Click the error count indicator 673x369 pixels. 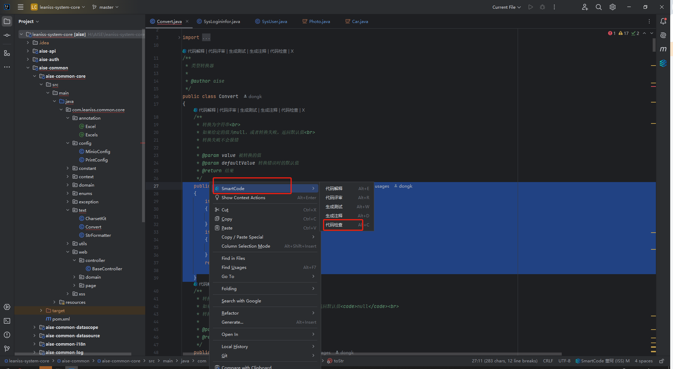[612, 33]
